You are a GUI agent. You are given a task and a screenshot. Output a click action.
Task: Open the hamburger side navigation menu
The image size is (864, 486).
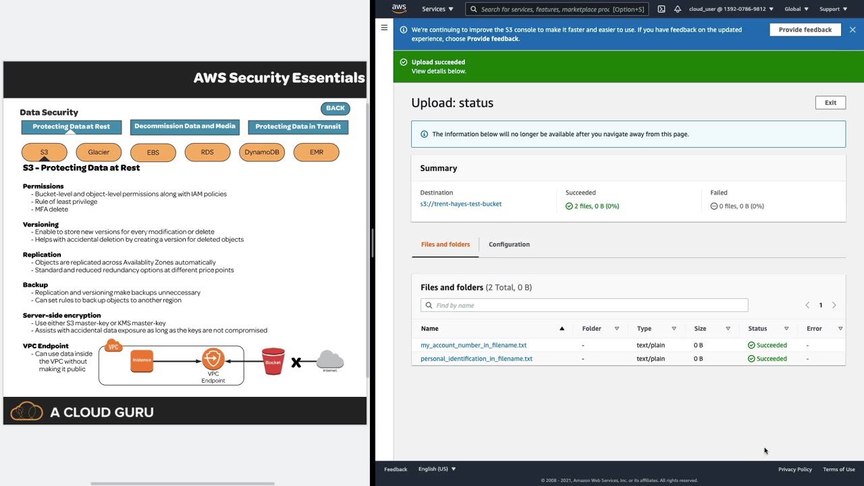[x=384, y=28]
